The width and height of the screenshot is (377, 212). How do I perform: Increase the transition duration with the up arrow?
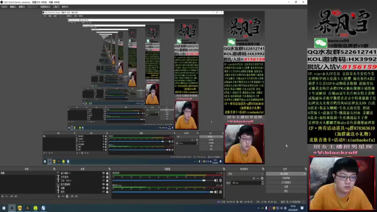click(x=262, y=182)
